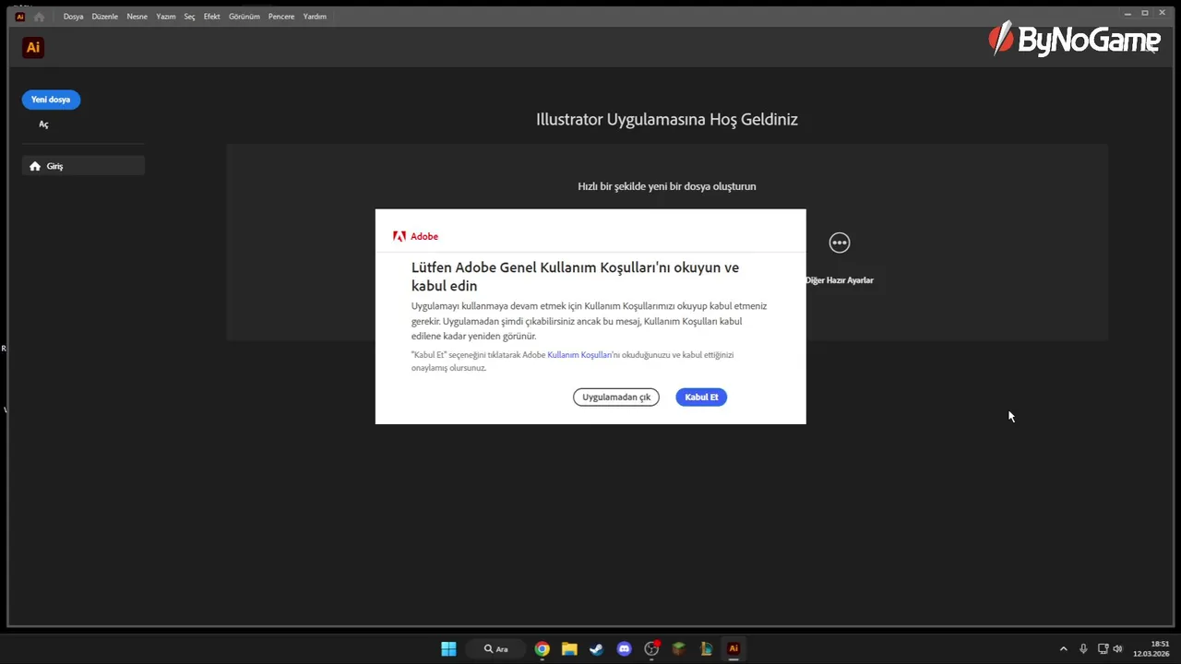Show hidden system tray icons
Viewport: 1181px width, 664px height.
tap(1063, 649)
